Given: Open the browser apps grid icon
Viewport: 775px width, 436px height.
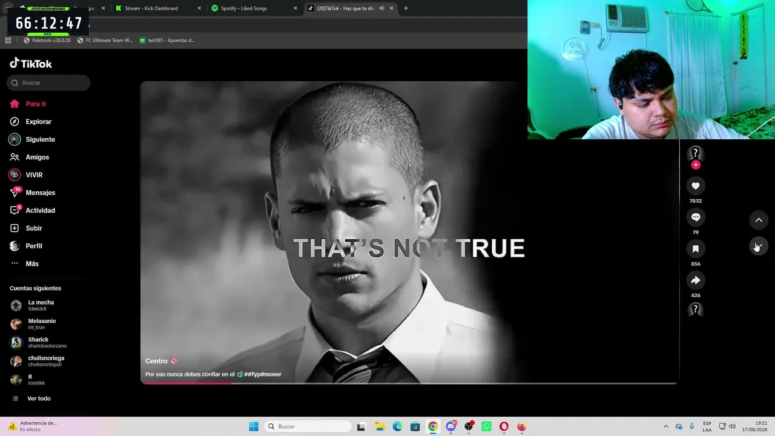Looking at the screenshot, I should point(8,41).
